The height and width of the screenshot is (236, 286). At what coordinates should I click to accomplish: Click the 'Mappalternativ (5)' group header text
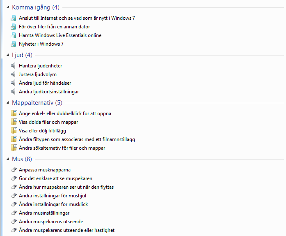click(37, 103)
